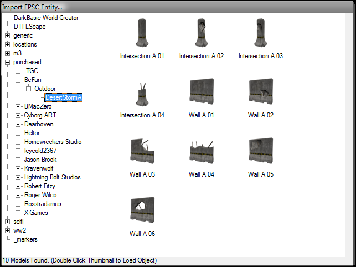The image size is (356, 267).
Task: Expand the Homewreckers Studio folder node
Action: pyautogui.click(x=18, y=142)
